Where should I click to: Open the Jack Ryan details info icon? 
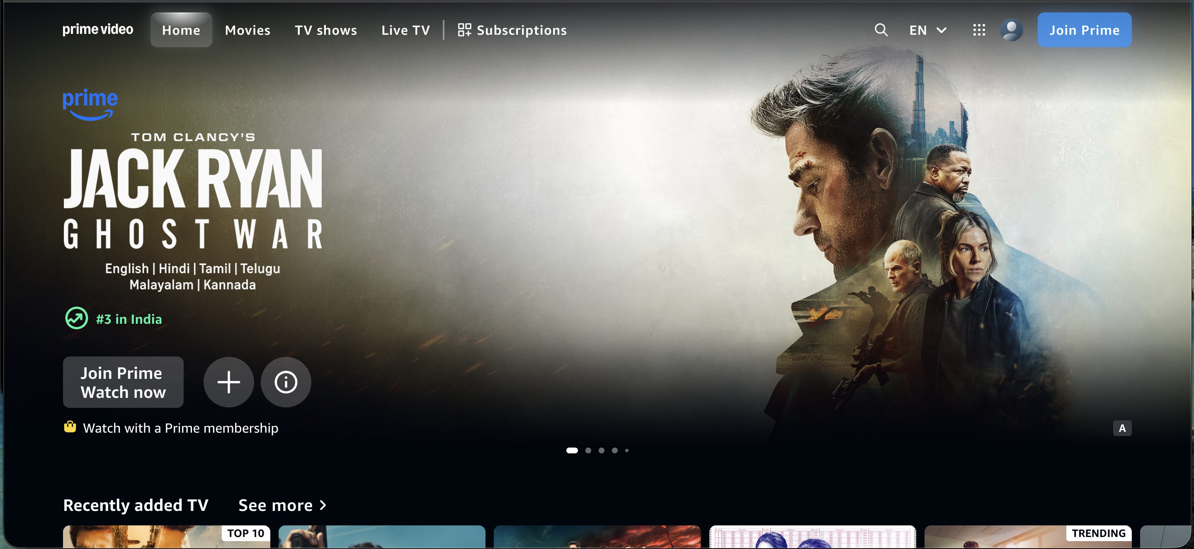click(x=286, y=382)
